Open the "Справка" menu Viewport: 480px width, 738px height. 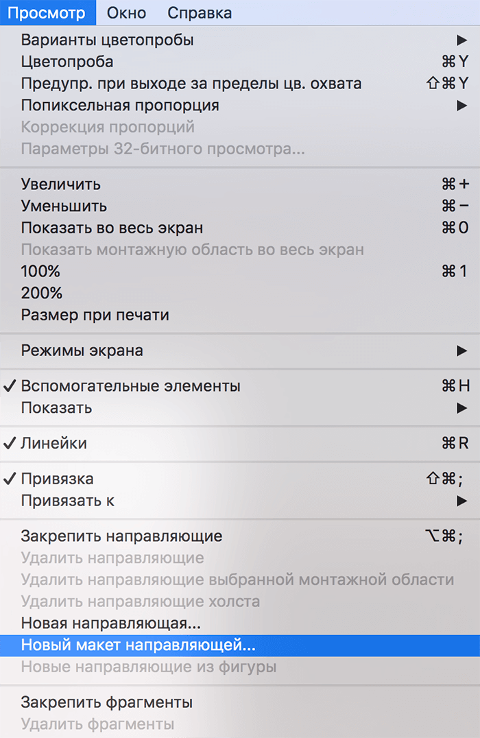coord(199,12)
